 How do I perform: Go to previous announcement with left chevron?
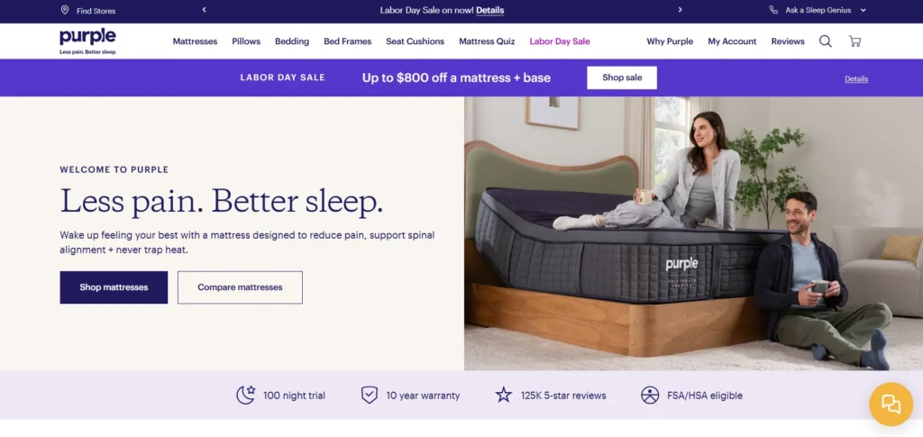205,10
